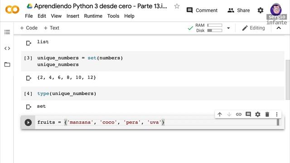Open the Editing mode selector
Image resolution: width=290 pixels, height=163 pixels.
point(253,28)
